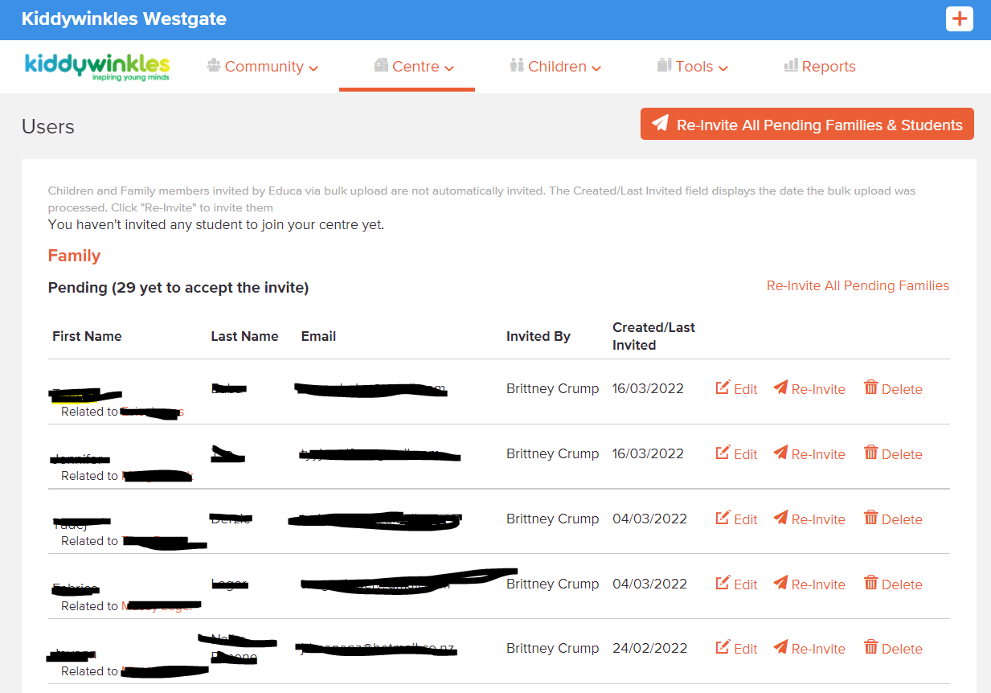Screen dimensions: 991x693
Task: Click the Community people icon
Action: pyautogui.click(x=214, y=65)
